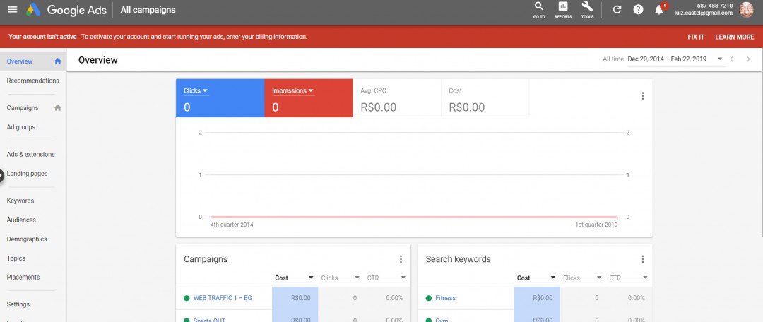Click green status dot of WEB TRAFFIC 1

187,298
